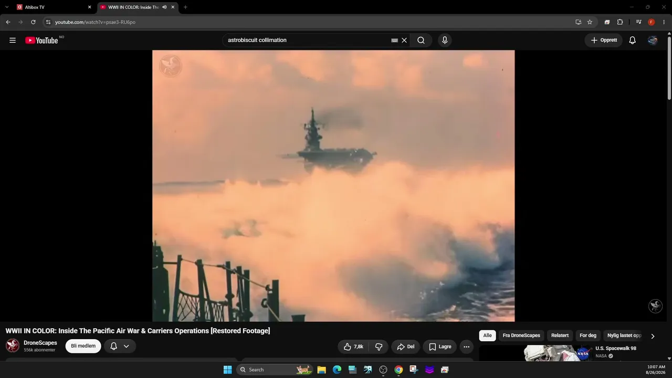Click the NASA channel name

pyautogui.click(x=601, y=356)
